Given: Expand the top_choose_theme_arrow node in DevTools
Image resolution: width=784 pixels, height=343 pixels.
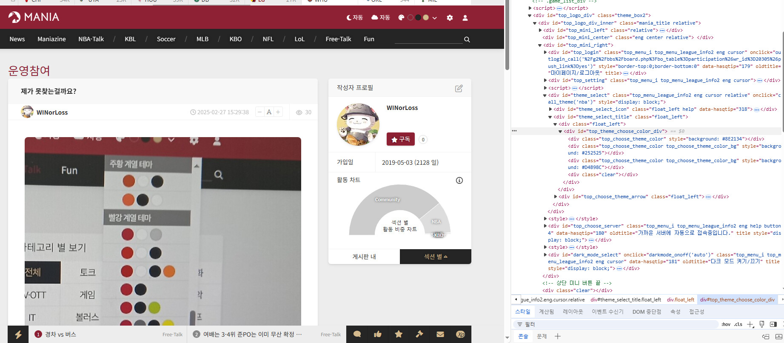Looking at the screenshot, I should [x=556, y=197].
